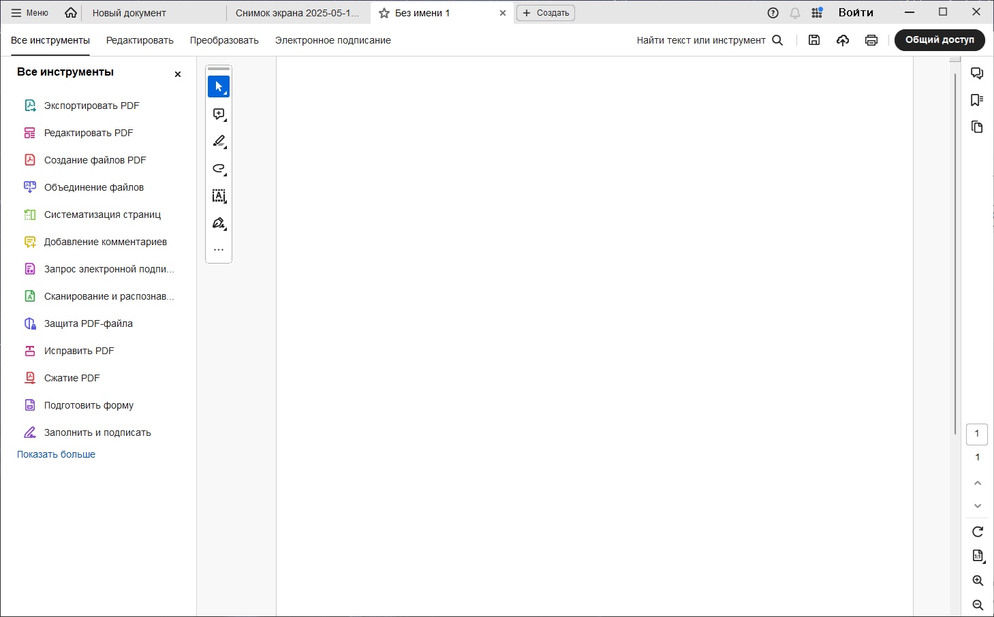Open the comments panel on the right
This screenshot has width=994, height=617.
pyautogui.click(x=977, y=74)
